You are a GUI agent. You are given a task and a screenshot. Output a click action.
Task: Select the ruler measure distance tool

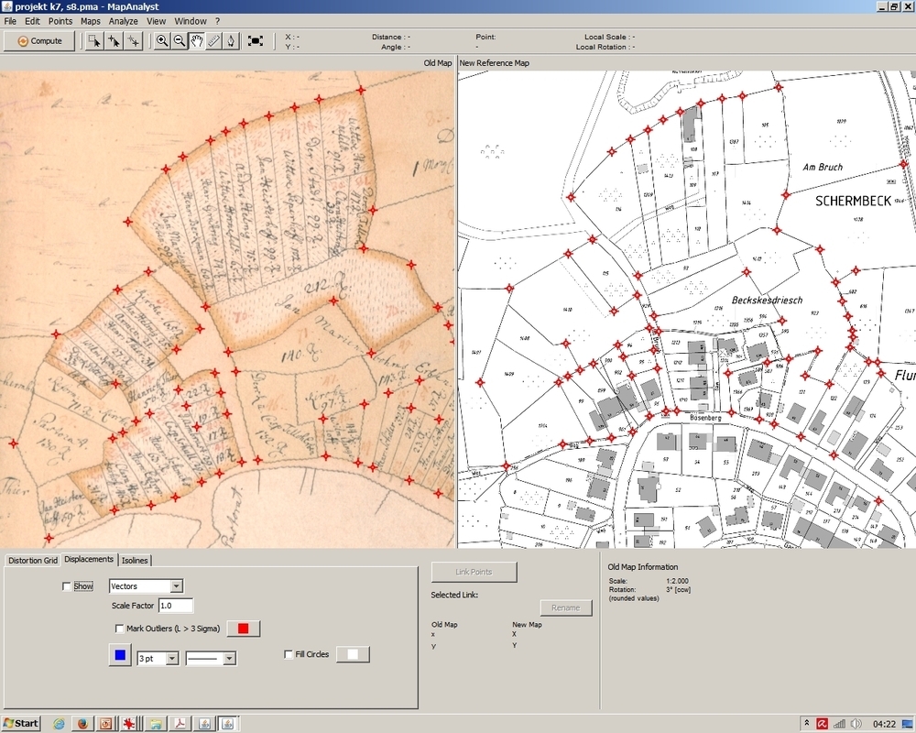pos(214,41)
